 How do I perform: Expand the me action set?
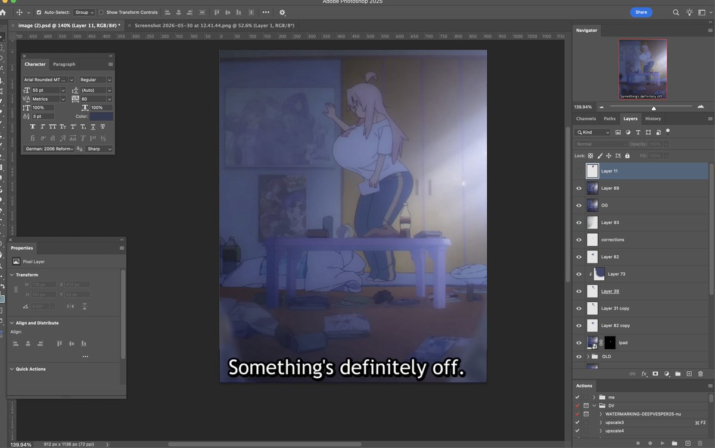[x=594, y=397]
